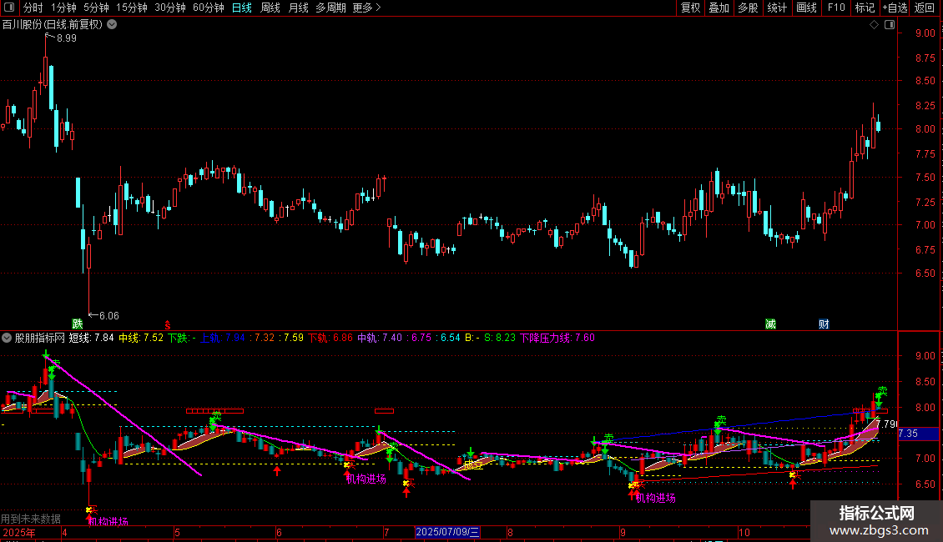Click the diamond marker icon in chart corner
943x542 pixels.
click(x=874, y=25)
